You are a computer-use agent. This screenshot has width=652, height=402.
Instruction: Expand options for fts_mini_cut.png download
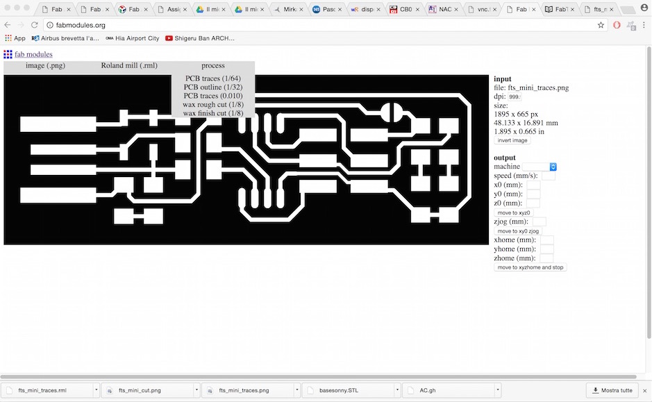pos(197,390)
